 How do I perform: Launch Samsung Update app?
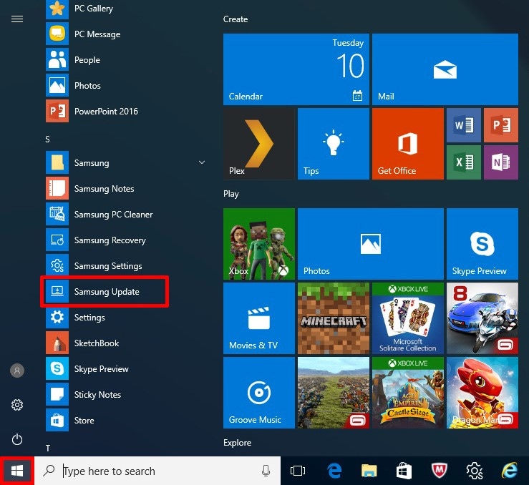coord(126,291)
